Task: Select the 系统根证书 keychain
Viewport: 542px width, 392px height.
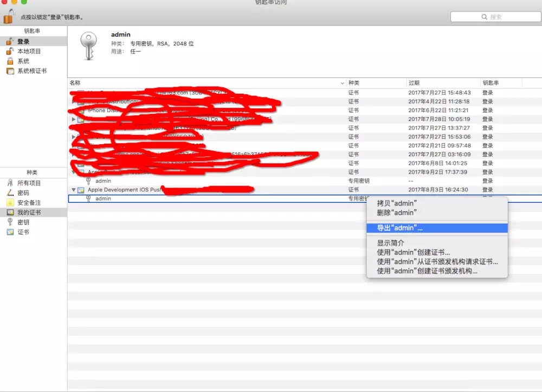Action: point(34,71)
